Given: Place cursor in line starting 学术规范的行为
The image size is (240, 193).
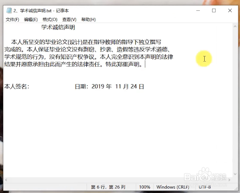Looking at the screenshot, I should [89, 57].
